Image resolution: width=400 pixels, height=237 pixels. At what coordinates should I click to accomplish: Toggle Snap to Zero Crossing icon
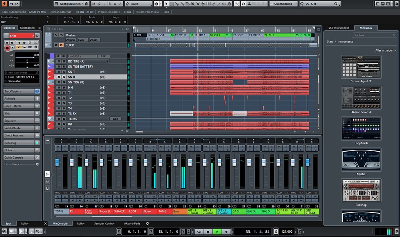(x=237, y=4)
